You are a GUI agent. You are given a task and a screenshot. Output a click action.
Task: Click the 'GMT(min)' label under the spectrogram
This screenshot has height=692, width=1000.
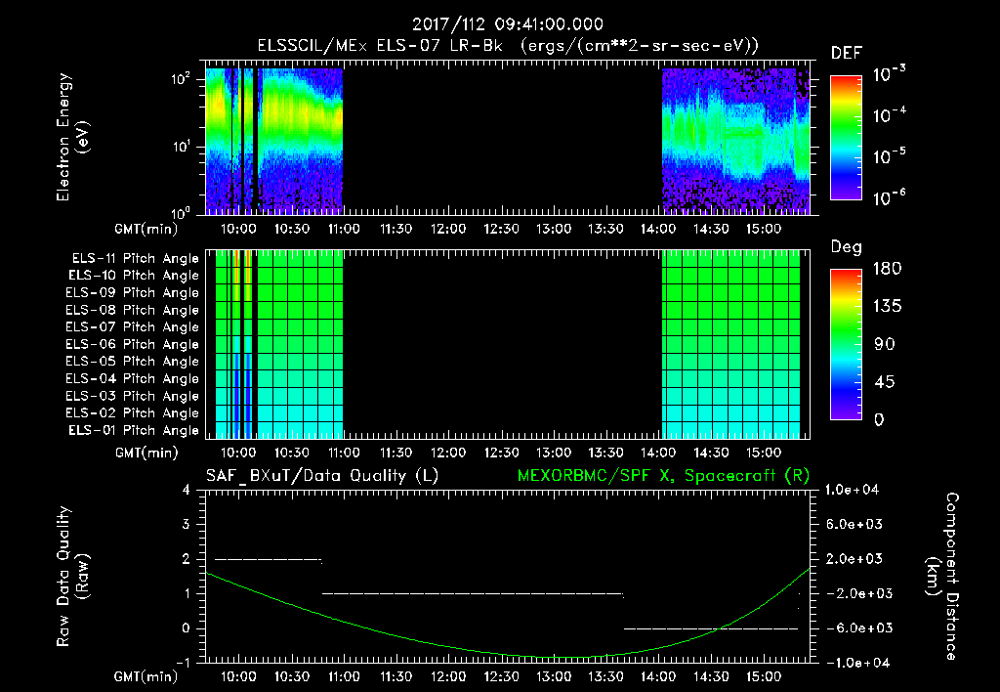pos(146,229)
